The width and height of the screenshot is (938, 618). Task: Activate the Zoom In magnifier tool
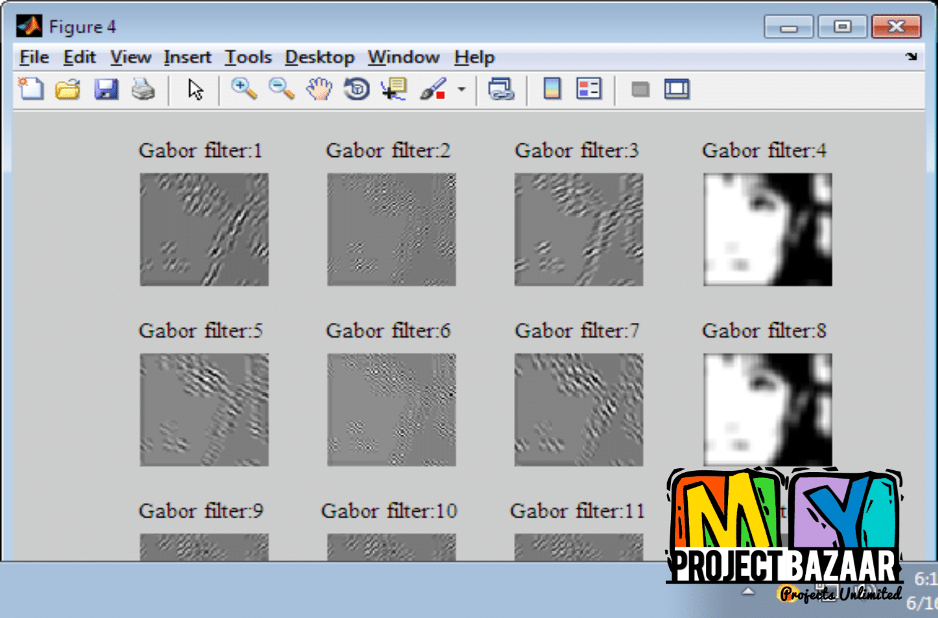pos(244,89)
